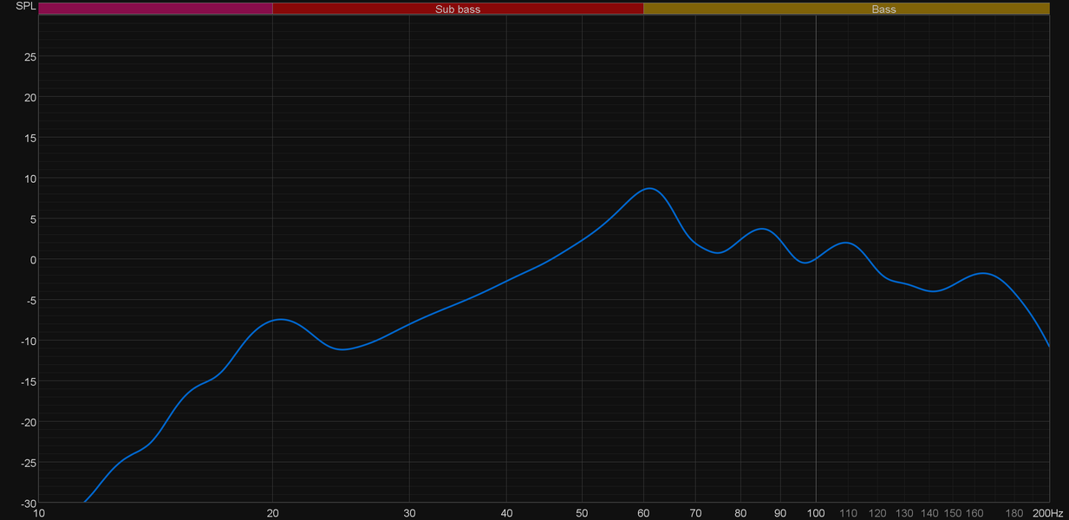Click the 40 label on frequency axis
This screenshot has width=1069, height=520.
click(x=506, y=514)
